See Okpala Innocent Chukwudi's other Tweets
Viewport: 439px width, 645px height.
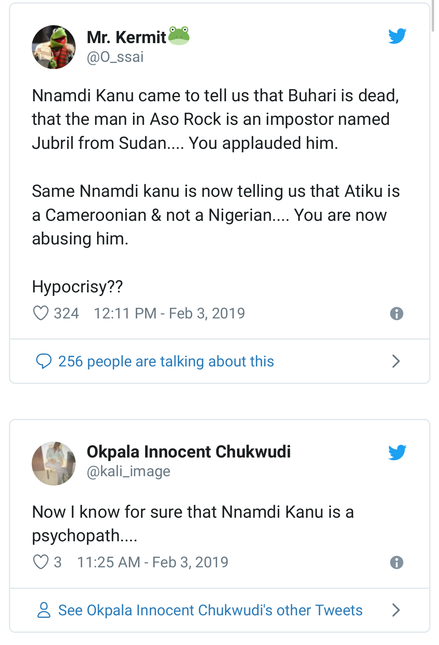click(210, 610)
